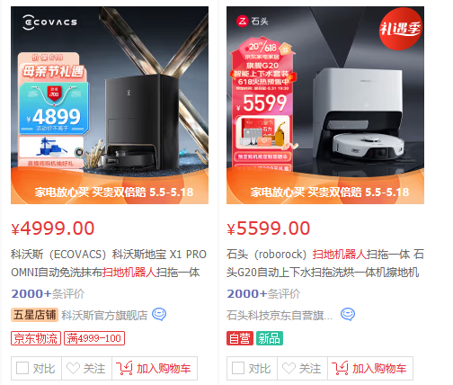The height and width of the screenshot is (385, 453).
Task: Visit the 科沃斯官方旗舰店 store
Action: [x=104, y=315]
